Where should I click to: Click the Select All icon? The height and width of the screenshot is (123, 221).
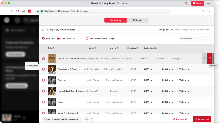43,38
